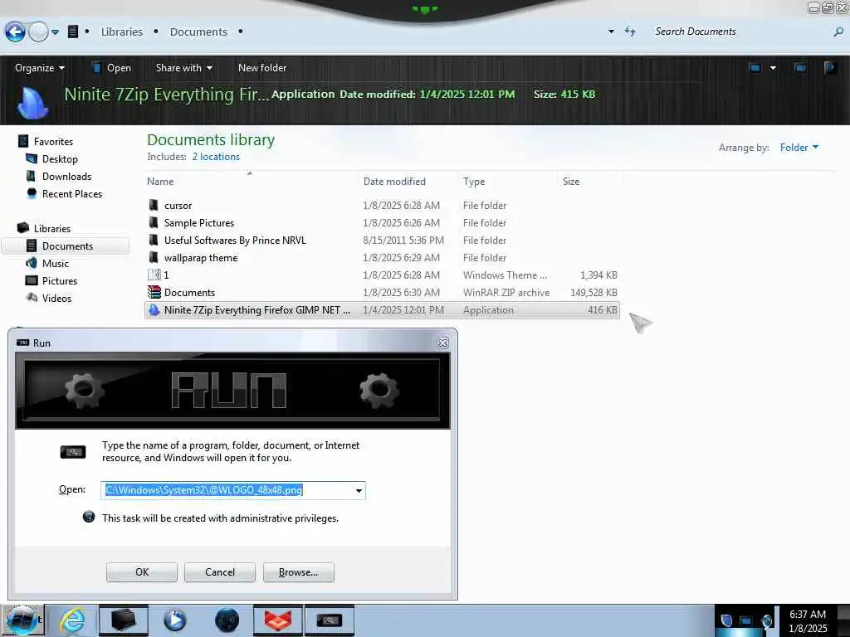
Task: Open the dark globe taskbar icon
Action: click(x=227, y=620)
